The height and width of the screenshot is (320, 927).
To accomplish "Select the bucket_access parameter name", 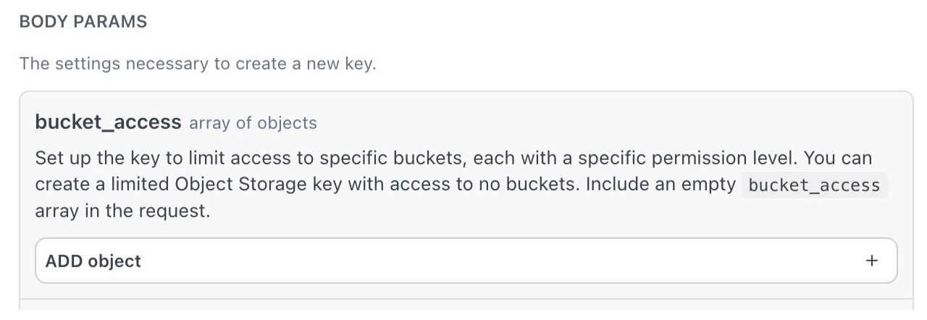I will pyautogui.click(x=108, y=122).
